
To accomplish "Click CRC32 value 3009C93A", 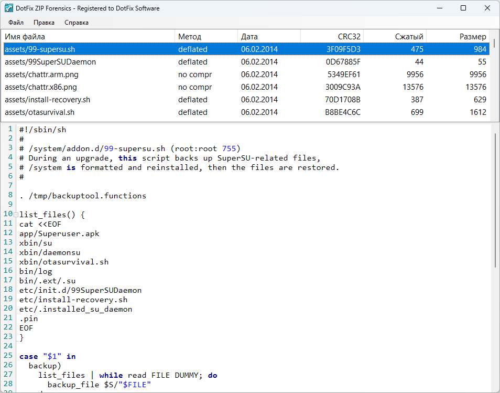I will [343, 87].
